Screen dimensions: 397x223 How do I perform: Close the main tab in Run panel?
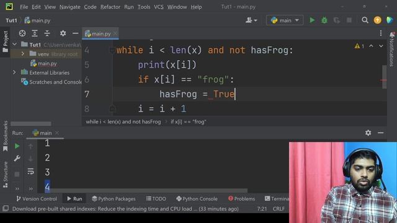tap(57, 133)
